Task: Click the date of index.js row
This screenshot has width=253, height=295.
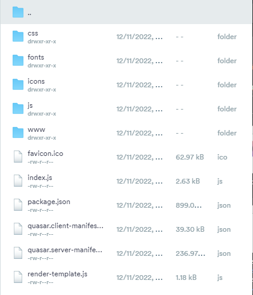Action: tap(139, 181)
